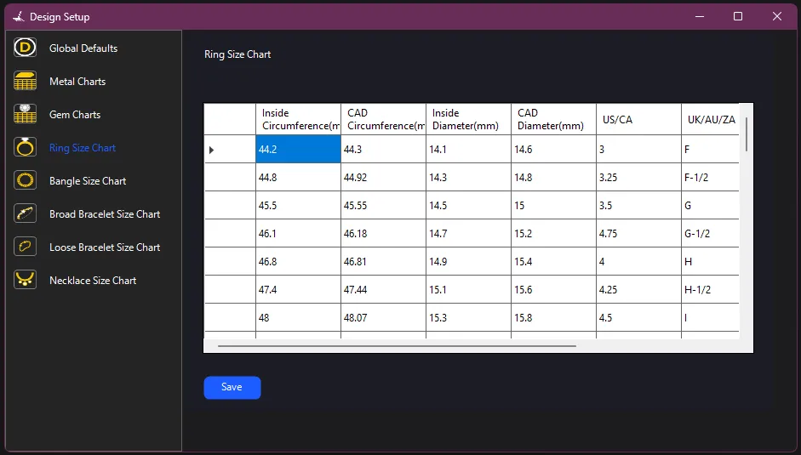Image resolution: width=801 pixels, height=455 pixels.
Task: Open the Broad Bracelet Size Chart icon
Action: pyautogui.click(x=26, y=214)
